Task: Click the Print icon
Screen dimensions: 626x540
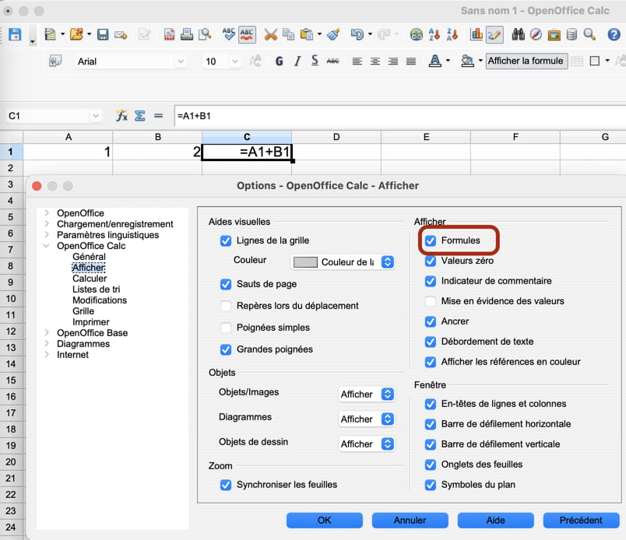Action: pos(186,35)
